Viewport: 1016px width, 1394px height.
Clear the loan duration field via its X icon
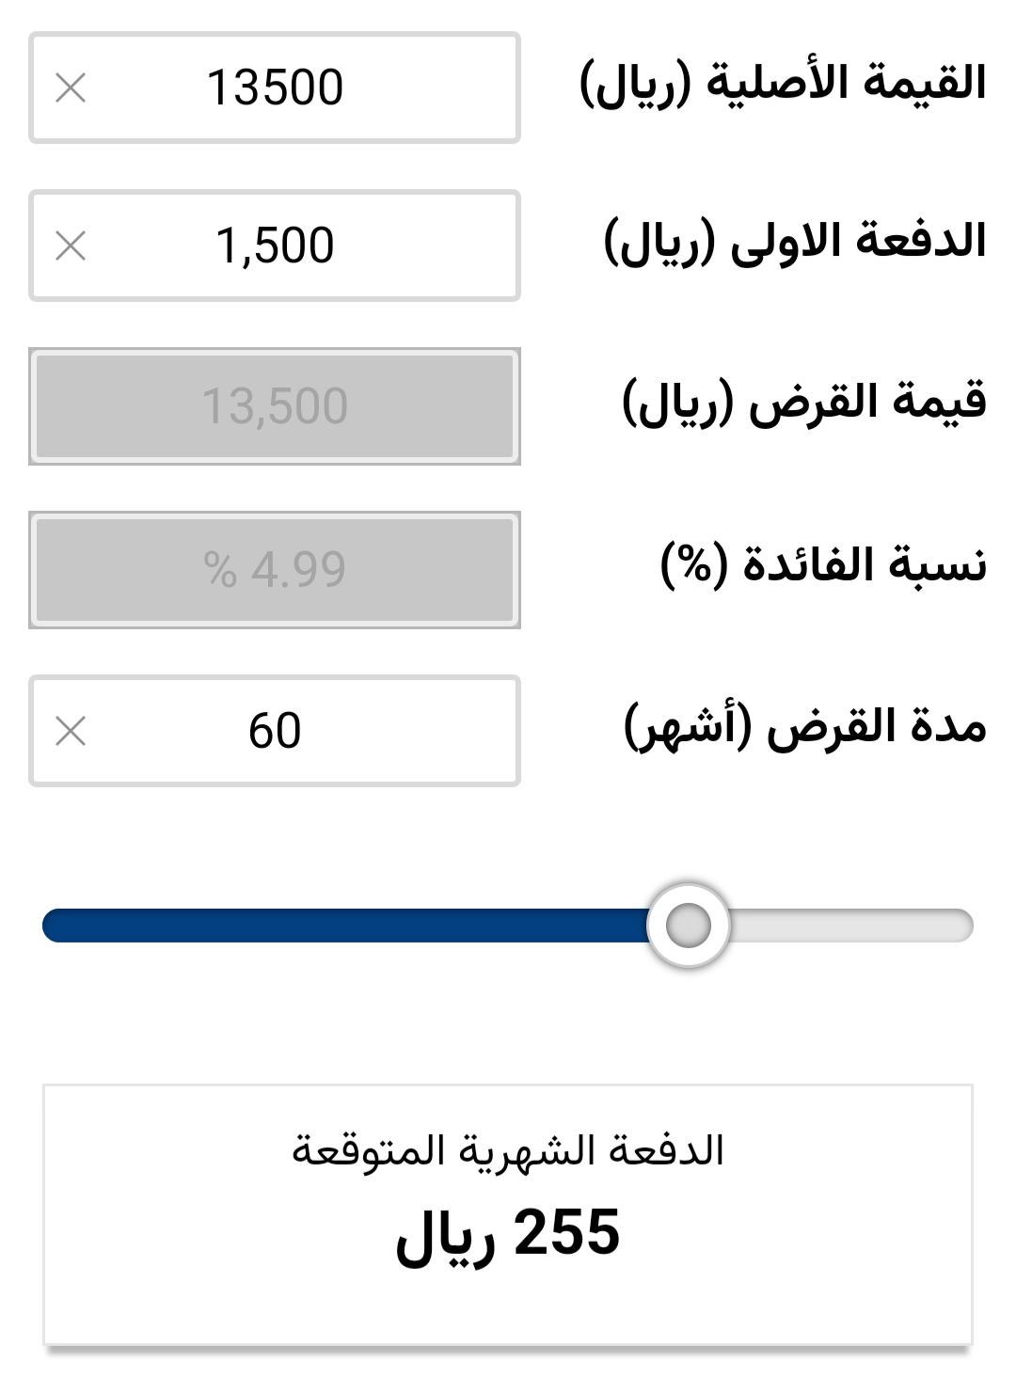tap(71, 731)
